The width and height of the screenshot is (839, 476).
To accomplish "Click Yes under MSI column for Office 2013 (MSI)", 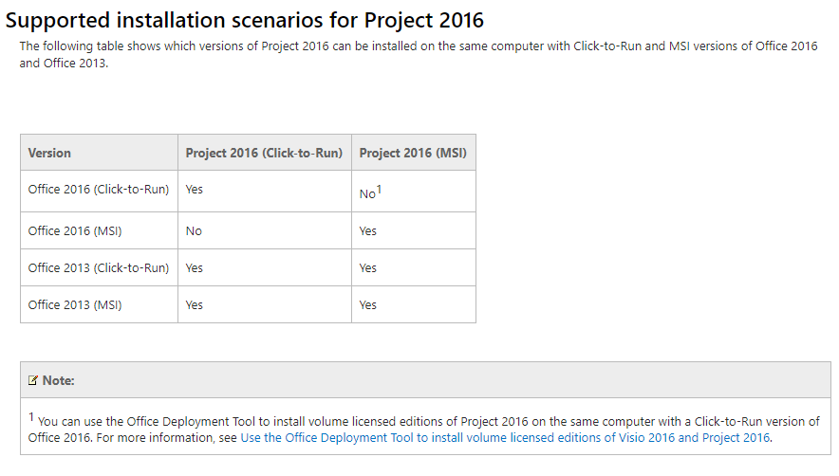I will (x=368, y=305).
